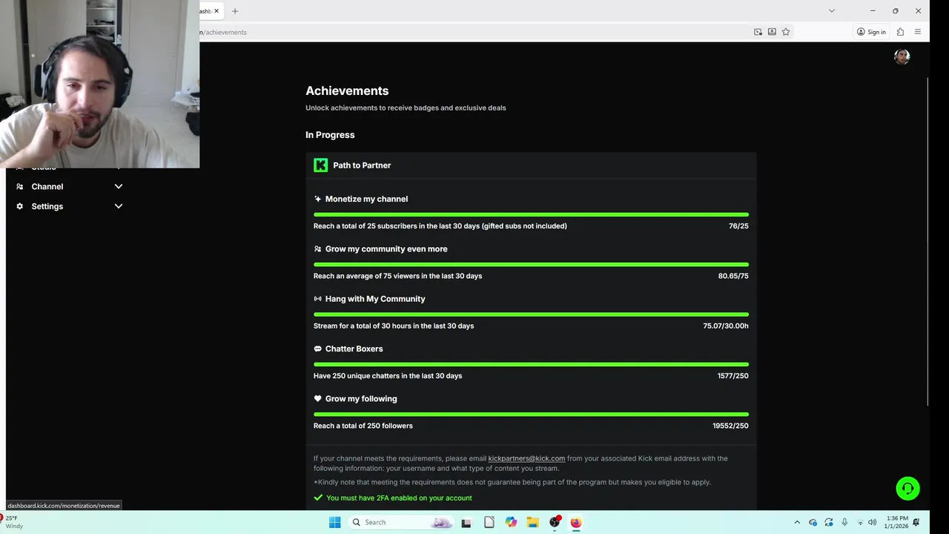Click the Channel sidebar icon
The height and width of the screenshot is (534, 949).
tap(20, 186)
